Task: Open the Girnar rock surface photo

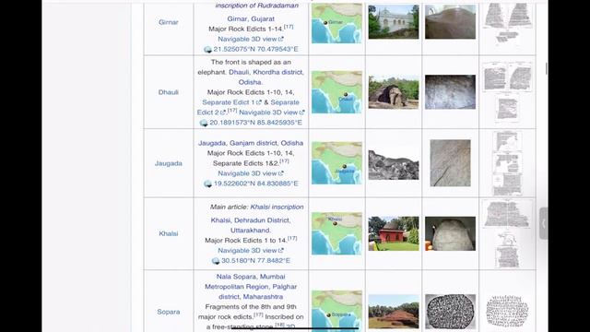Action: point(451,22)
